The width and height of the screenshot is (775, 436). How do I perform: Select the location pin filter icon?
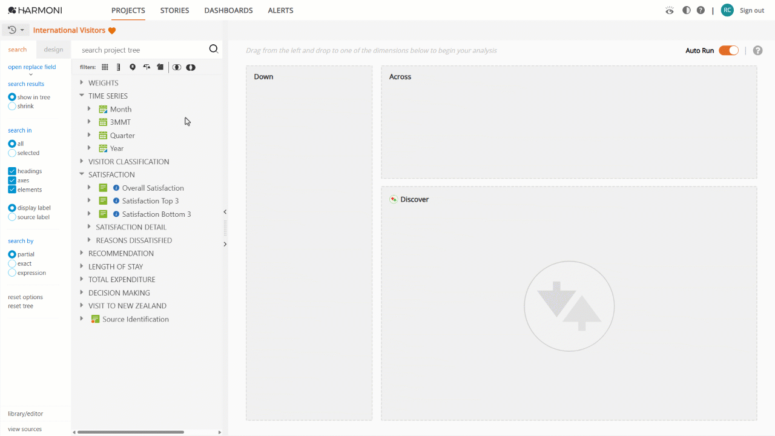[133, 67]
